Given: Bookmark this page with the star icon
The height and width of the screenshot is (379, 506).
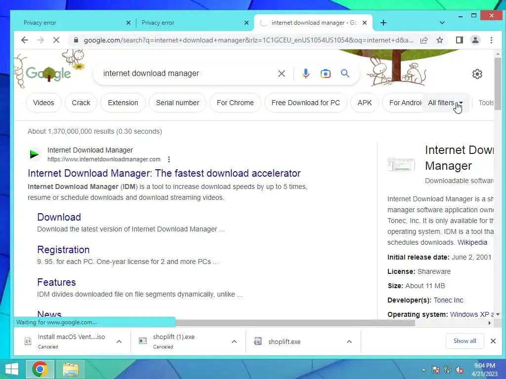Looking at the screenshot, I should (439, 40).
